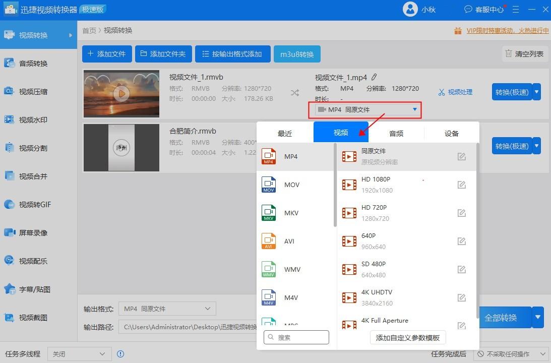
Task: Rename 视频文件_1.mp4 using the pencil icon
Action: coord(374,77)
